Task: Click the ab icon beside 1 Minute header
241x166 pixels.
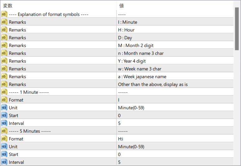Action: coord(4,92)
